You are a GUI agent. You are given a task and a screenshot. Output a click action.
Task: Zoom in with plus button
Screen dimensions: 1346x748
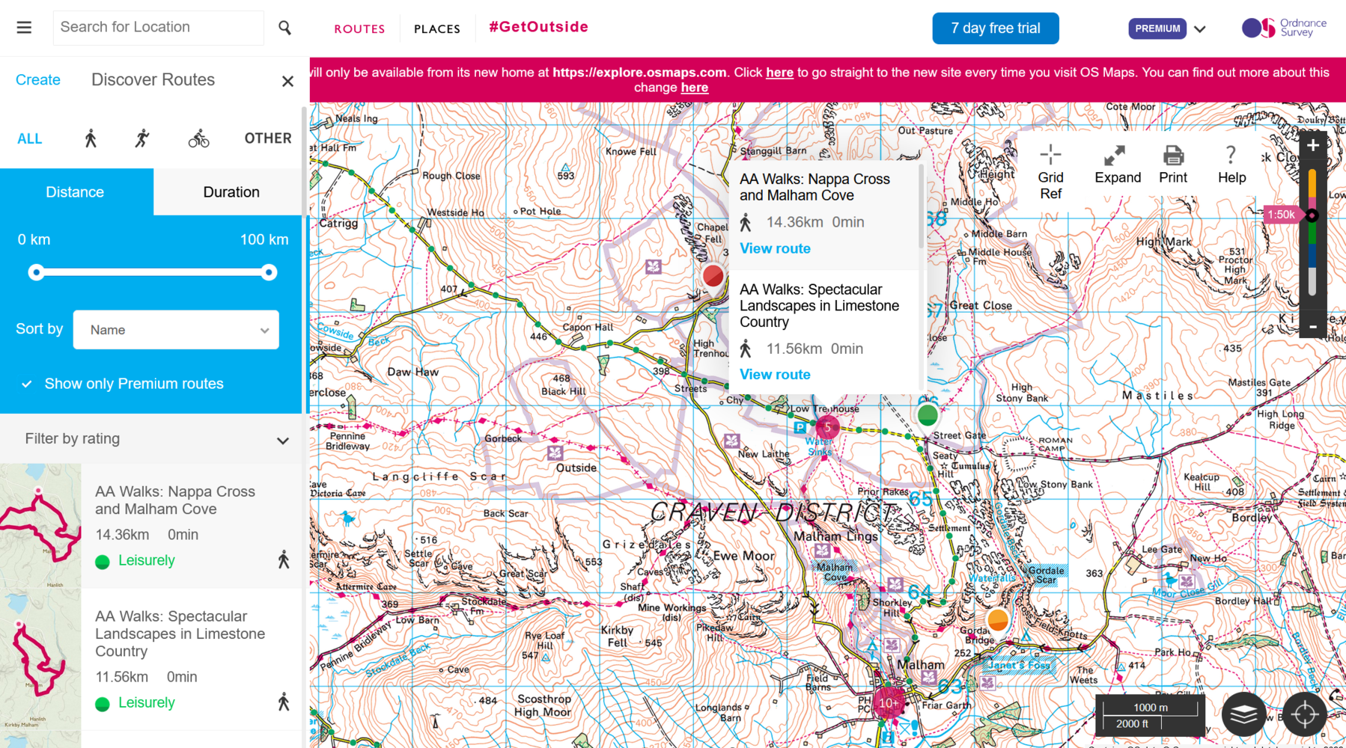[x=1312, y=146]
